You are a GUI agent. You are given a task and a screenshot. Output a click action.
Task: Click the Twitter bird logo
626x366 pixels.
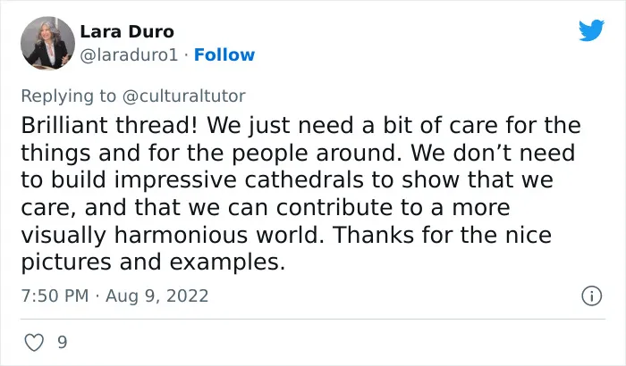591,29
